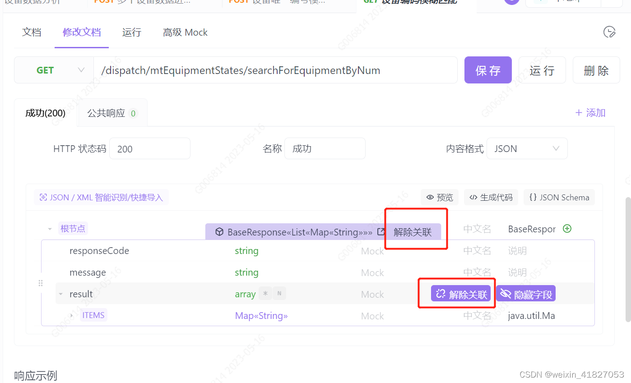Viewport: 631px width, 383px height.
Task: Click the green plus icon on root node row
Action: click(x=567, y=228)
